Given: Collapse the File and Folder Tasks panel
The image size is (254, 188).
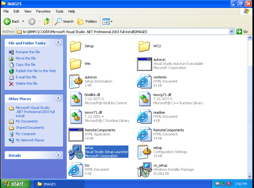Looking at the screenshot, I should coord(58,43).
